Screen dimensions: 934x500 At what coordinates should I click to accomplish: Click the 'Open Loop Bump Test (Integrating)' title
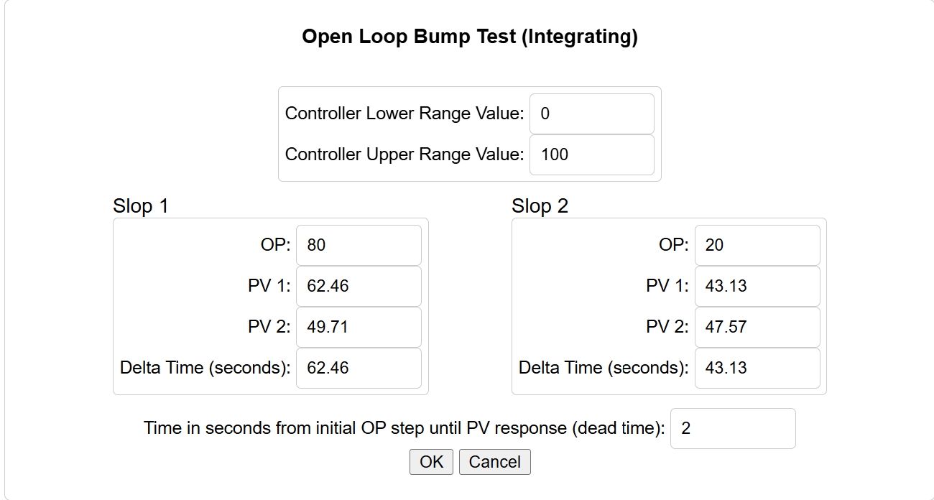(x=469, y=37)
